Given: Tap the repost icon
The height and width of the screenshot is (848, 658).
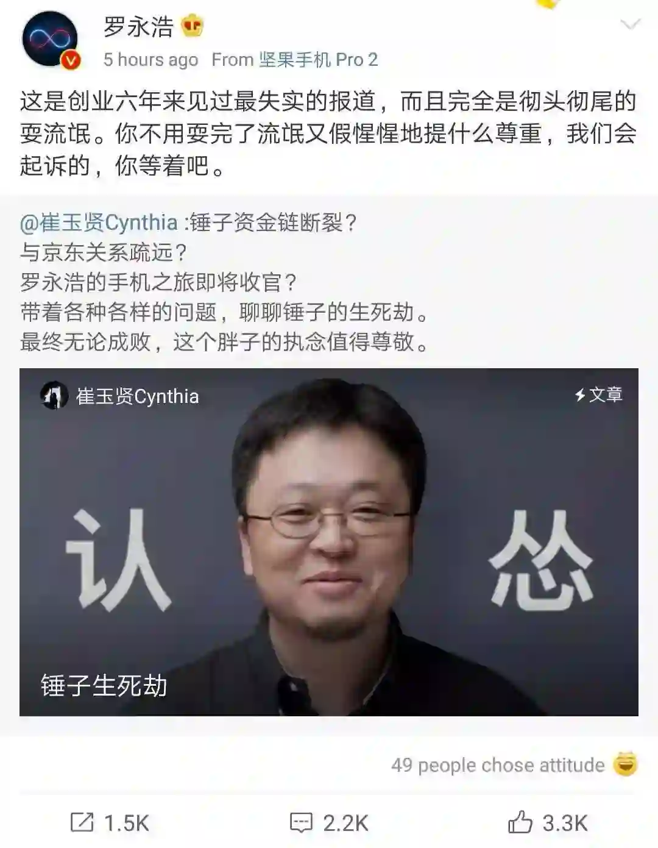Looking at the screenshot, I should pos(82,822).
